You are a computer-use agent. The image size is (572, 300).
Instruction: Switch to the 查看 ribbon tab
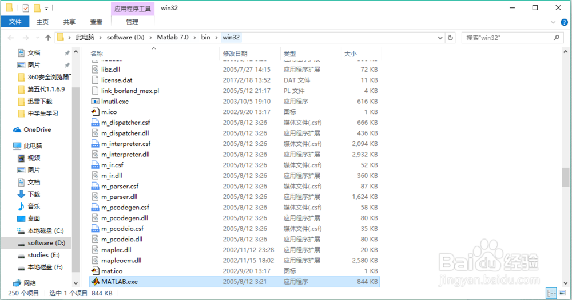coord(96,22)
